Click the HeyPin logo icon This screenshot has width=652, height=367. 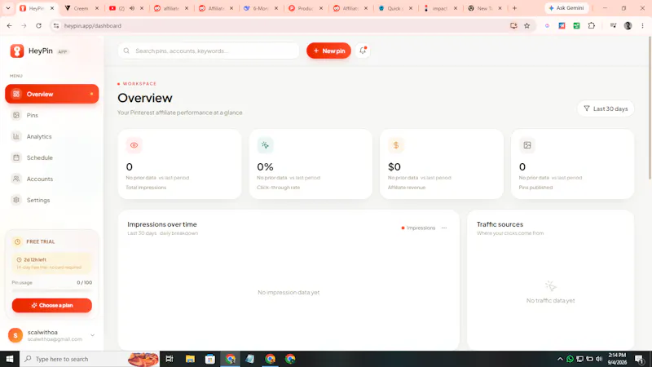pyautogui.click(x=17, y=51)
